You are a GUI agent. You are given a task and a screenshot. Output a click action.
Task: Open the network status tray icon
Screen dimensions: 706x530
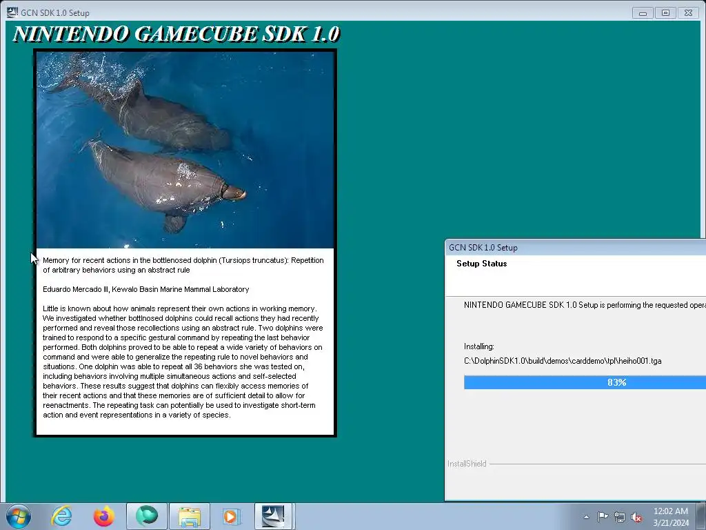point(620,517)
